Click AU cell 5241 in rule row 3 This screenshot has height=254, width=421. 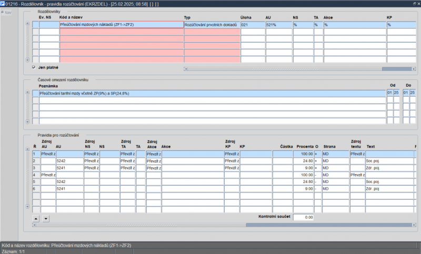(70, 168)
